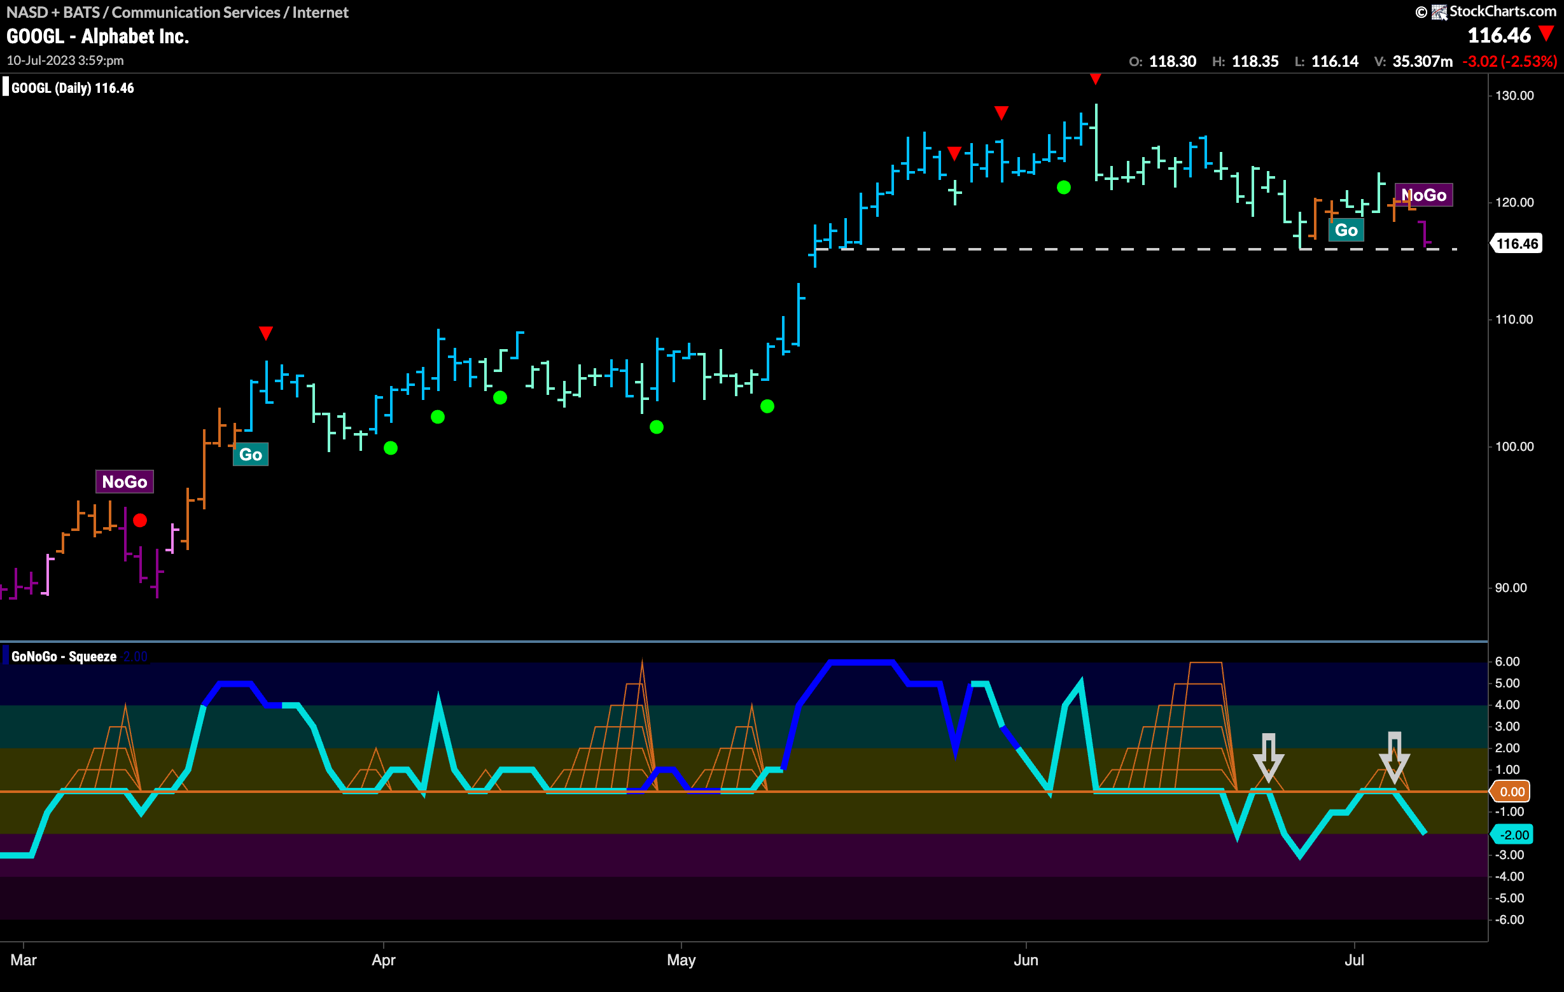Screen dimensions: 1564x992
Task: Click the green dot marker in mid-May
Action: [x=767, y=406]
